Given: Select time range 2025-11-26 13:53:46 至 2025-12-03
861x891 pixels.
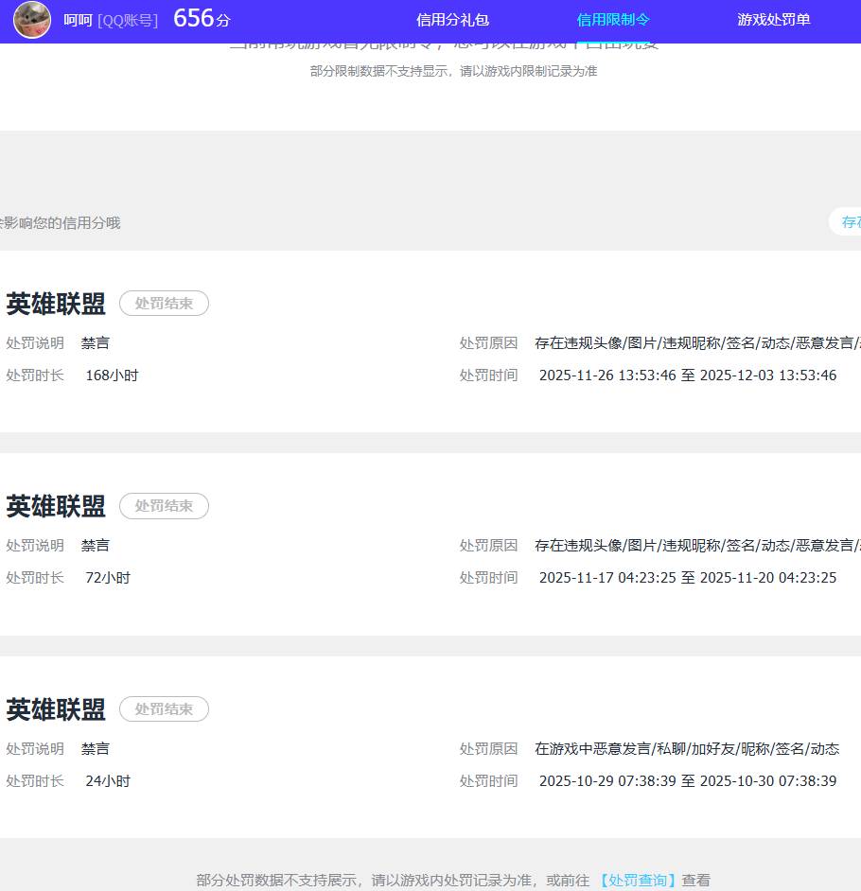Looking at the screenshot, I should tap(688, 376).
